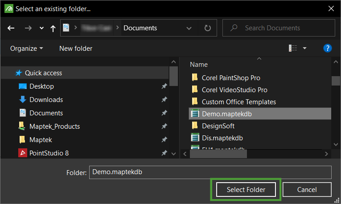Expand the address bar path dropdown
The image size is (341, 204).
189,28
